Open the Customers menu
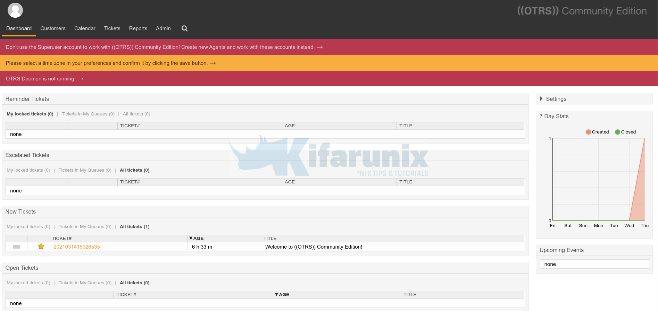 (53, 28)
